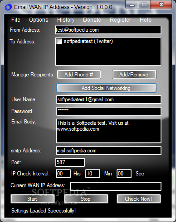
Task: Focus the Password field
Action: coord(109,111)
